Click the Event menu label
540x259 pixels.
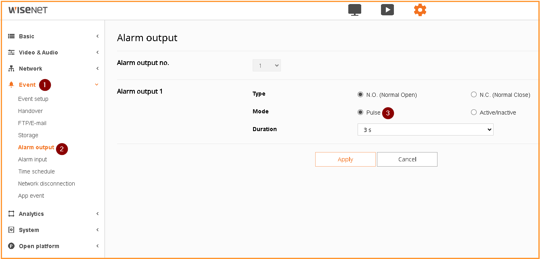27,85
